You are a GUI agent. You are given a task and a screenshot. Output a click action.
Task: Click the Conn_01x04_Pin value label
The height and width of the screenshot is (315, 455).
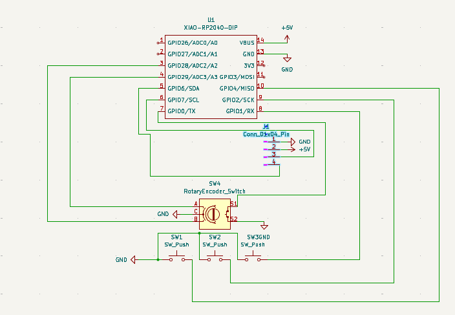266,134
